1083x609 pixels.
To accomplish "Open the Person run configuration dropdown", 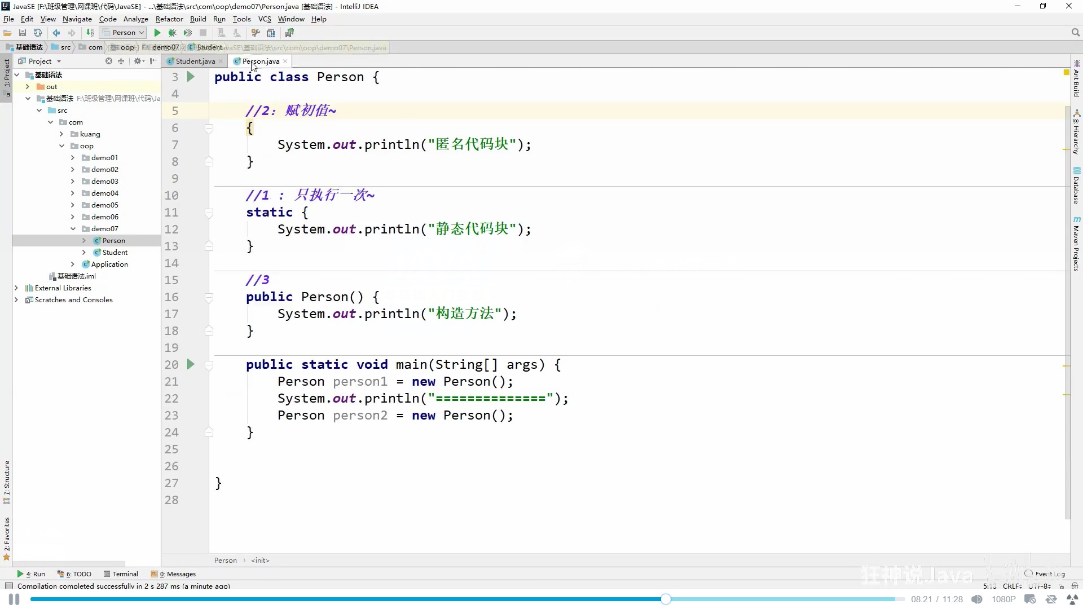I will (x=123, y=33).
